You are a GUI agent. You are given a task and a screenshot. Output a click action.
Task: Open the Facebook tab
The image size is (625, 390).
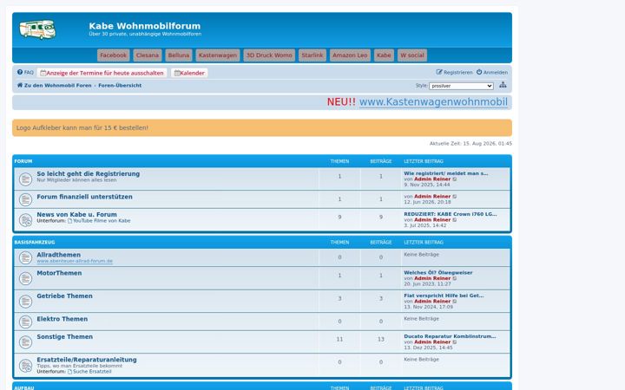click(113, 55)
